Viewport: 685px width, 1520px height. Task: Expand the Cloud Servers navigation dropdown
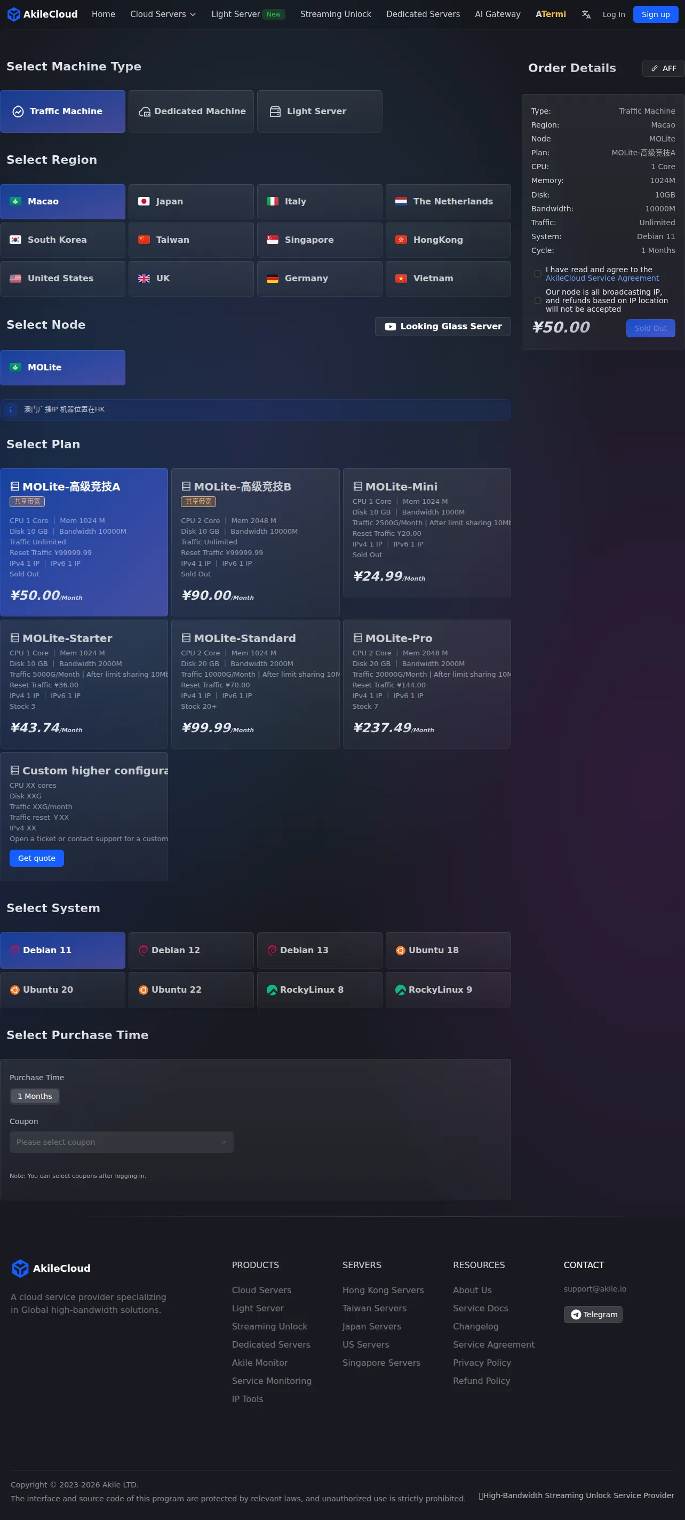[163, 14]
